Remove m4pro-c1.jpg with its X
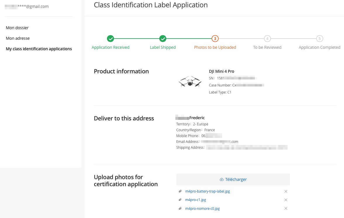Viewport: 344px width, 218px height. coord(286,200)
